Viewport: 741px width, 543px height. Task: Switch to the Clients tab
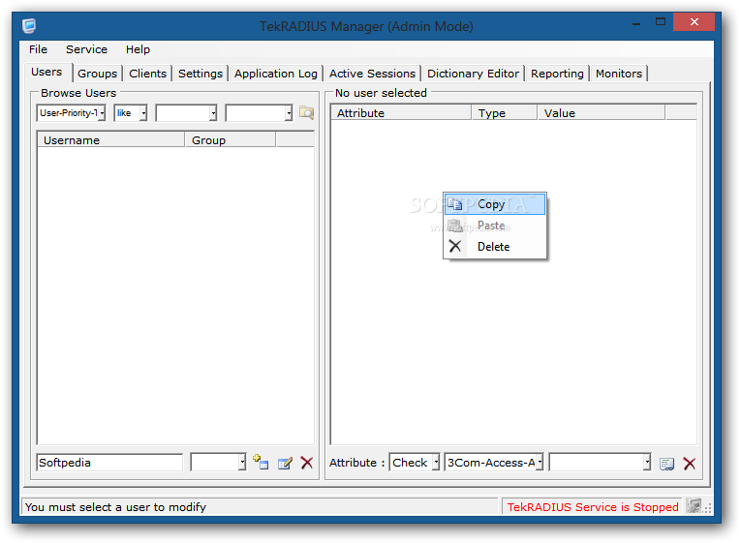pyautogui.click(x=147, y=74)
